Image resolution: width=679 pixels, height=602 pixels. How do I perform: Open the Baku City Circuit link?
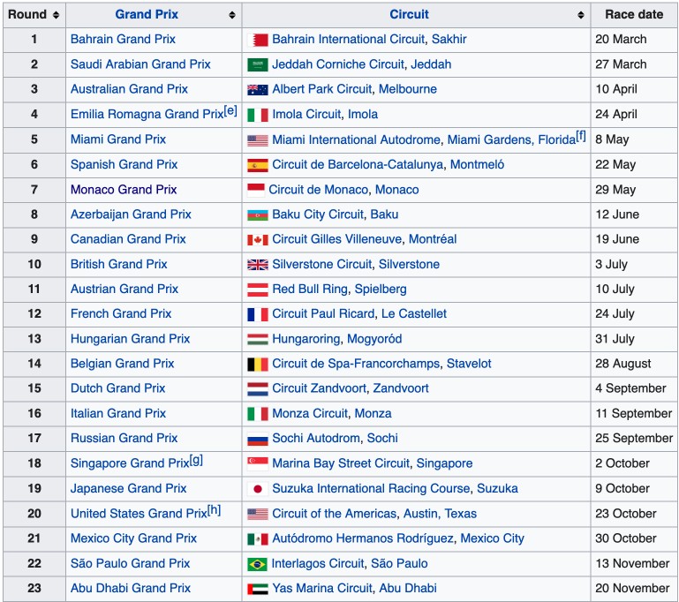(317, 214)
